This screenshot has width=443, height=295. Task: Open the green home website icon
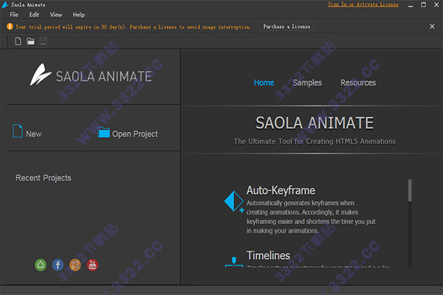(x=41, y=265)
